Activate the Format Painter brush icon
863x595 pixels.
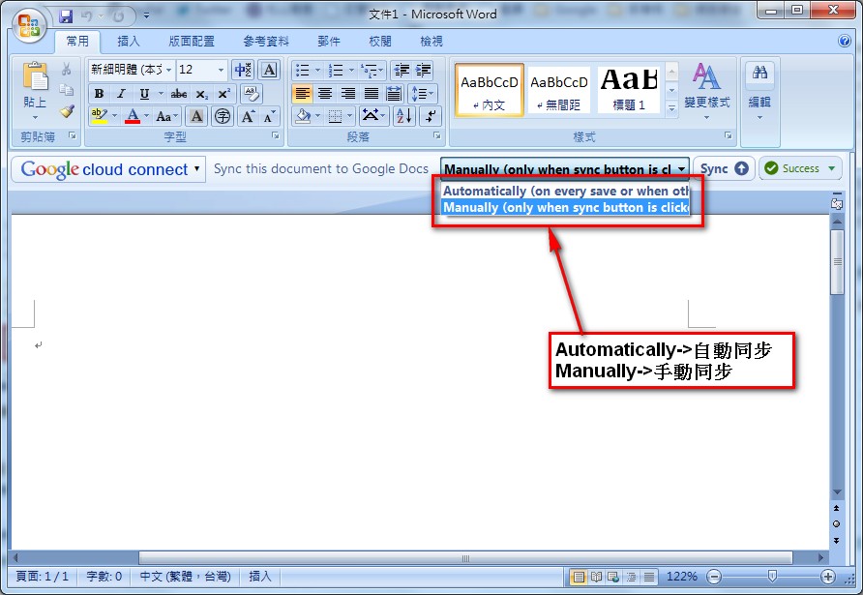tap(67, 111)
